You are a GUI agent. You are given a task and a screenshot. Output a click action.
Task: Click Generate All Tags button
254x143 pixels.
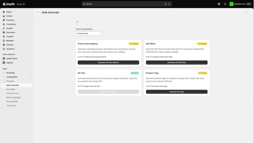click(x=177, y=92)
